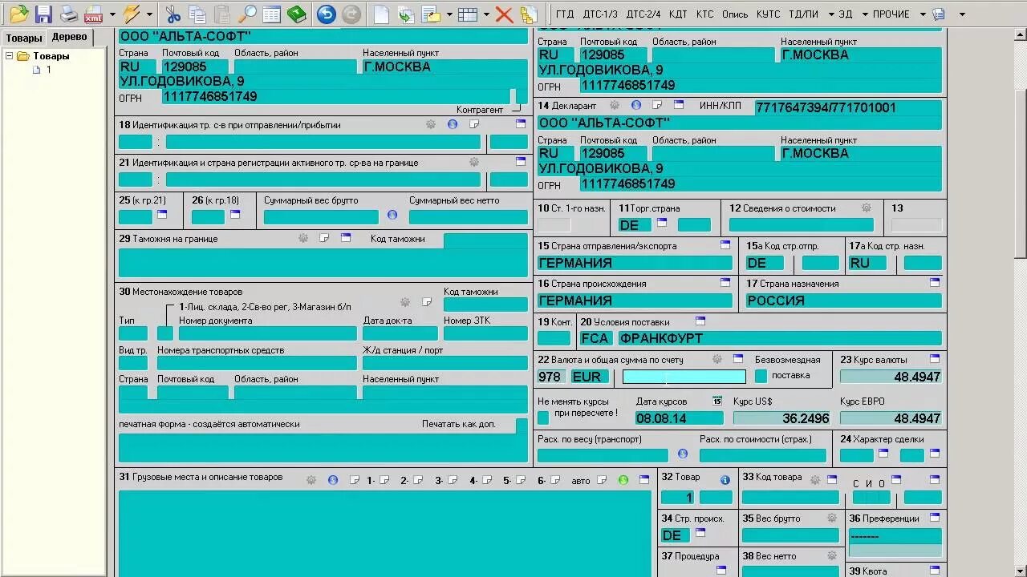Click the green авто circle in field 31

click(623, 480)
